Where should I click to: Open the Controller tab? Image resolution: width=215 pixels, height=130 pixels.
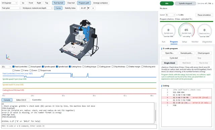37,100
